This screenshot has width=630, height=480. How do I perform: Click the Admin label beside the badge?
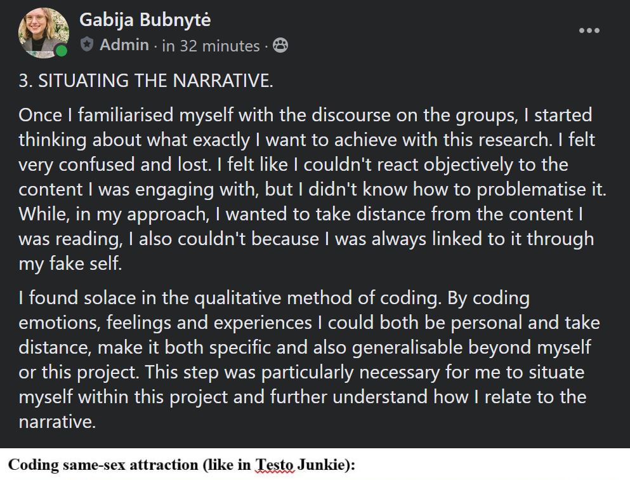coord(124,44)
